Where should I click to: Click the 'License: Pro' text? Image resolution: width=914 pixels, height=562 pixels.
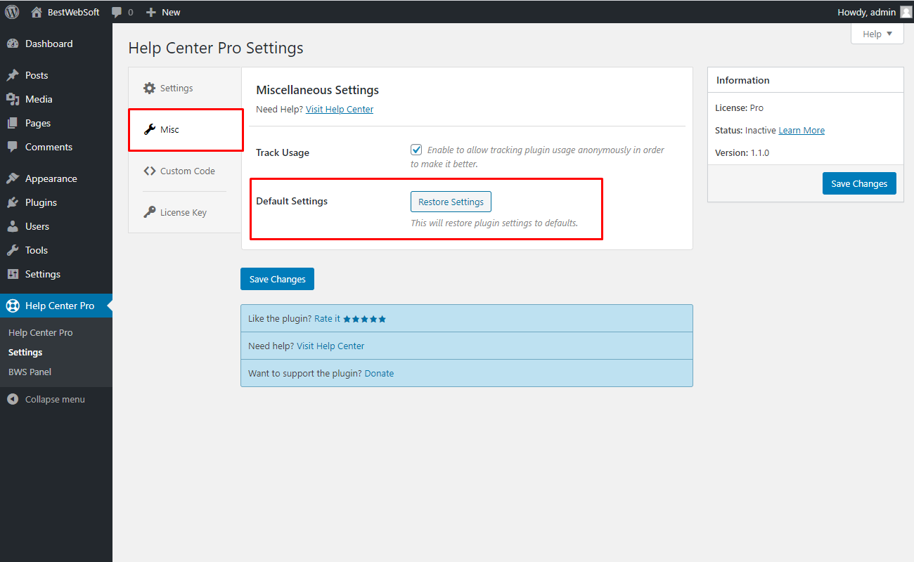pos(739,108)
